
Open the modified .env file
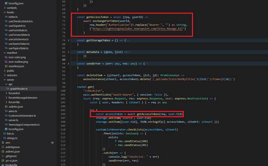tap(8, 142)
